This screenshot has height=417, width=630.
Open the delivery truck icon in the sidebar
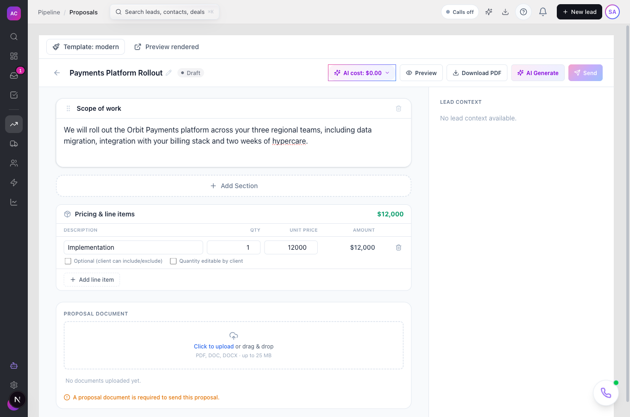pyautogui.click(x=14, y=144)
